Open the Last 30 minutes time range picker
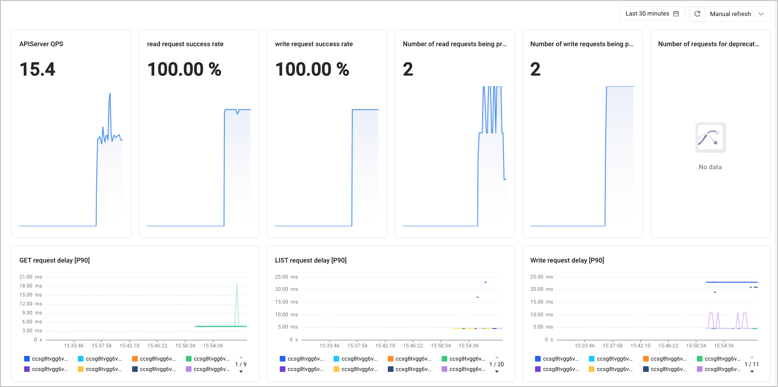 coord(652,14)
